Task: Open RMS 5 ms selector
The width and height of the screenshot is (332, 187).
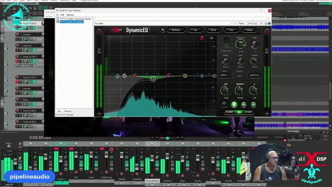Action: pyautogui.click(x=224, y=76)
